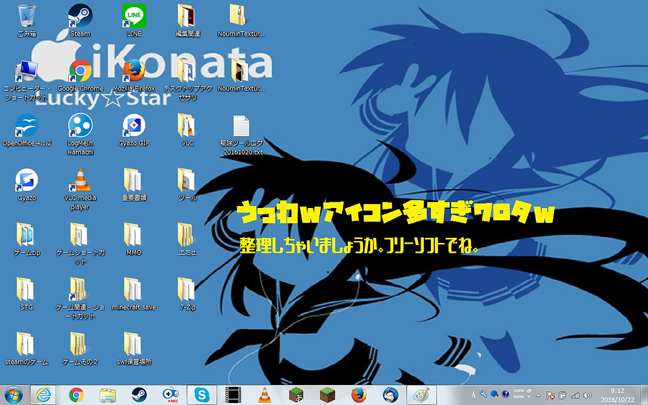
Task: Open the ツール folder
Action: point(188,185)
